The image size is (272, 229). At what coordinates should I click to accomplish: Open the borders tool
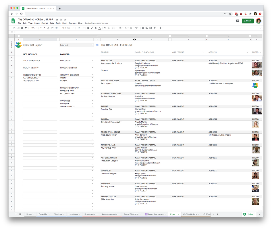pyautogui.click(x=109, y=28)
